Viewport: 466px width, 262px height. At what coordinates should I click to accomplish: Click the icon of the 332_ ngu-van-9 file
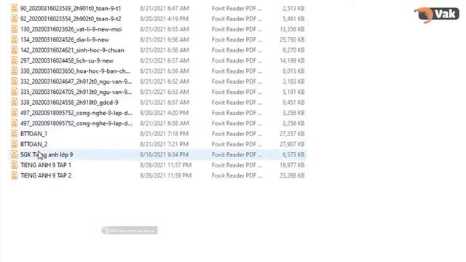[15, 82]
